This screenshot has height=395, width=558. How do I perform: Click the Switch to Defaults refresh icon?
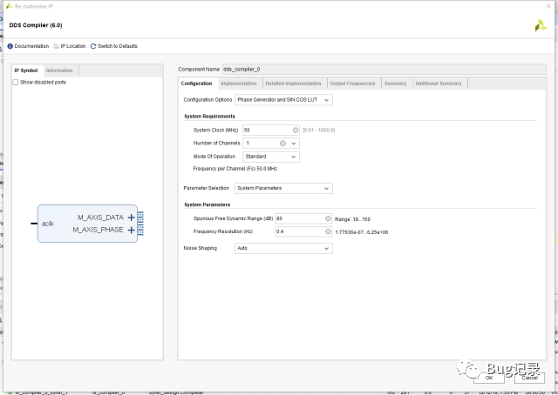(x=93, y=46)
